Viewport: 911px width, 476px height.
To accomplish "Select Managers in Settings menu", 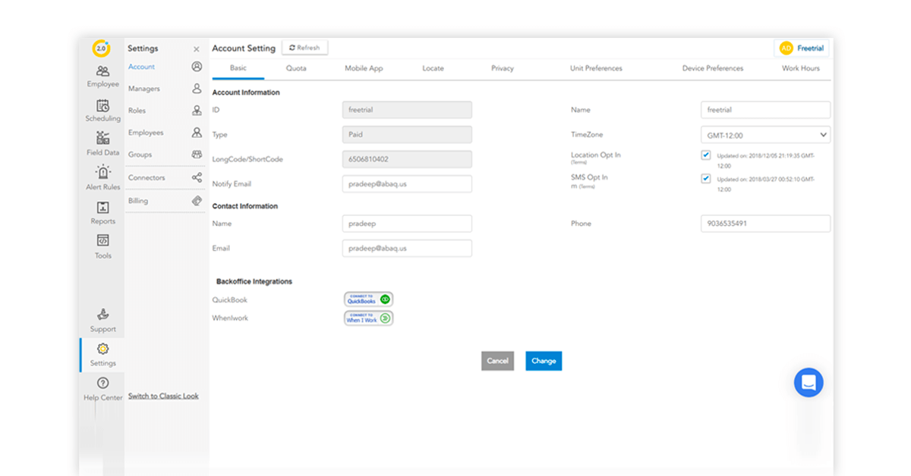I will tap(144, 89).
